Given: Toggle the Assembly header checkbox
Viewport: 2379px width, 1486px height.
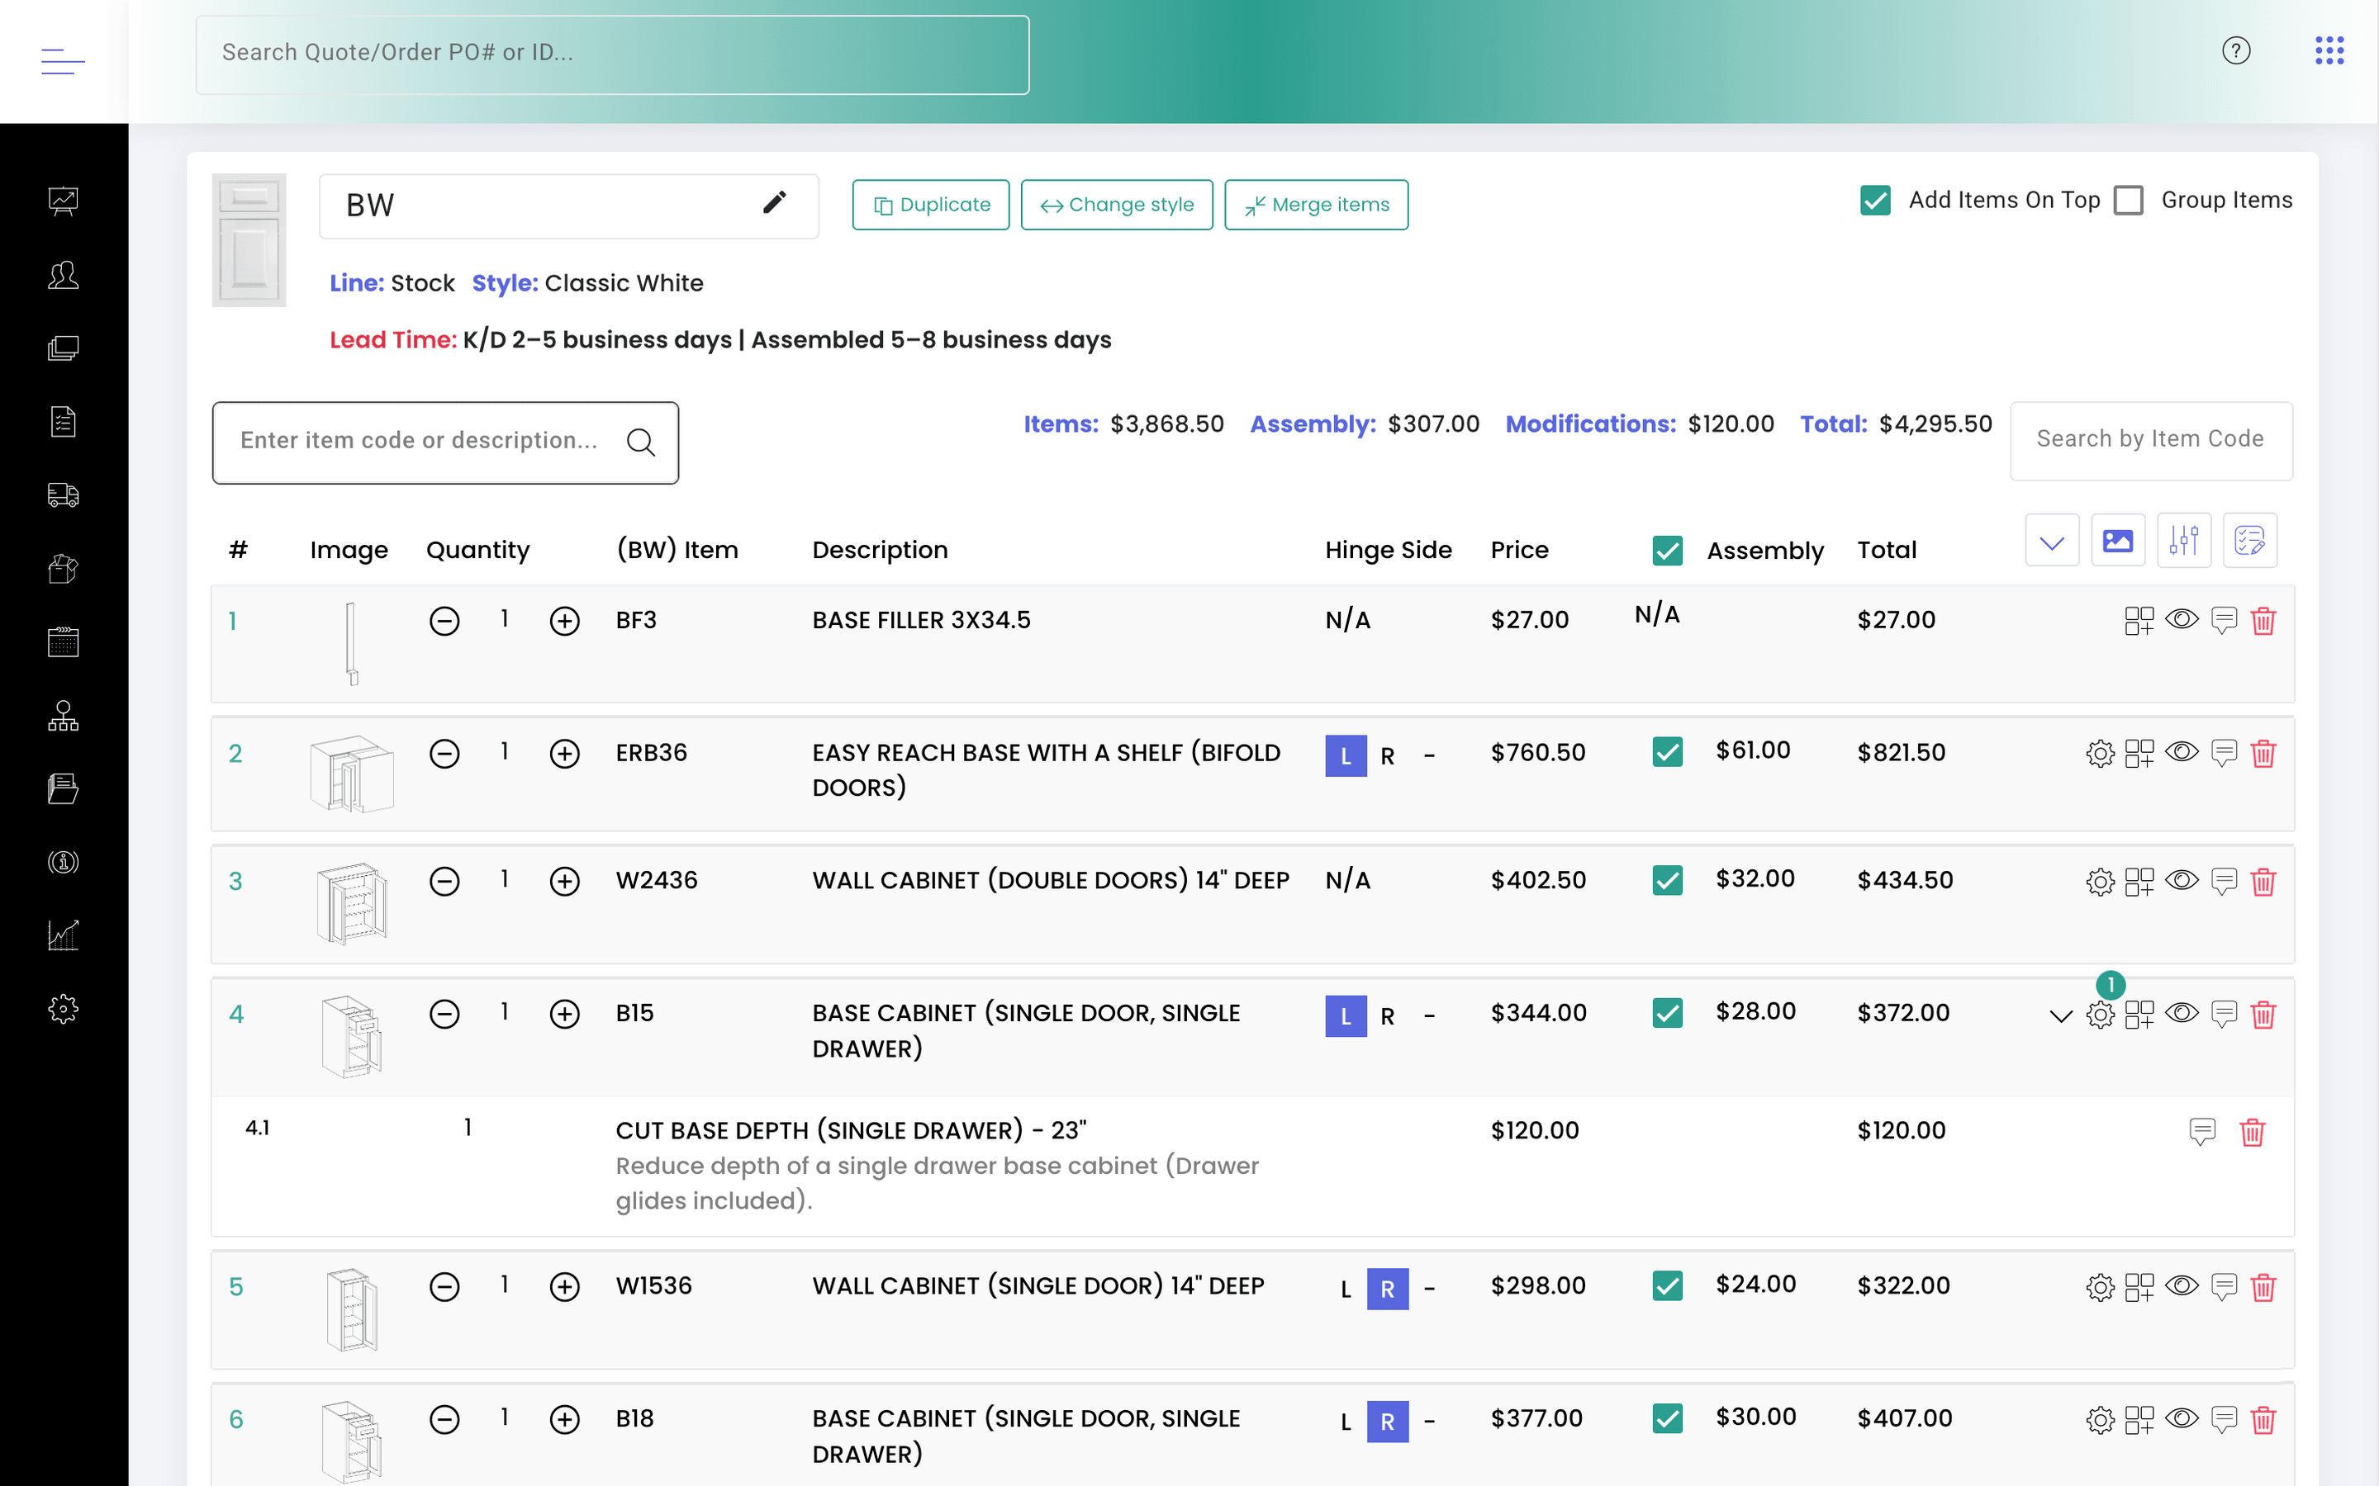Looking at the screenshot, I should (1667, 551).
